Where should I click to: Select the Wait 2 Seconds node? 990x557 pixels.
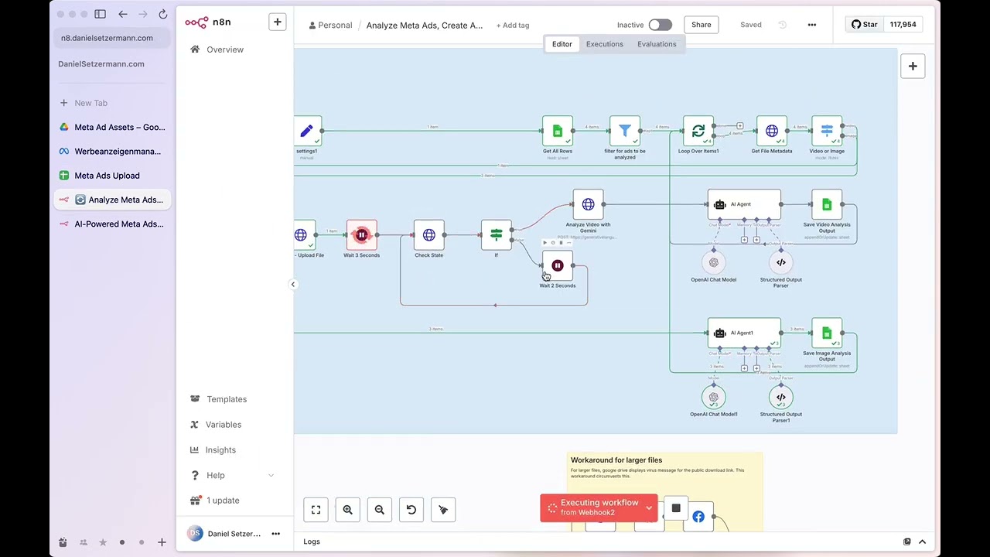click(x=557, y=265)
